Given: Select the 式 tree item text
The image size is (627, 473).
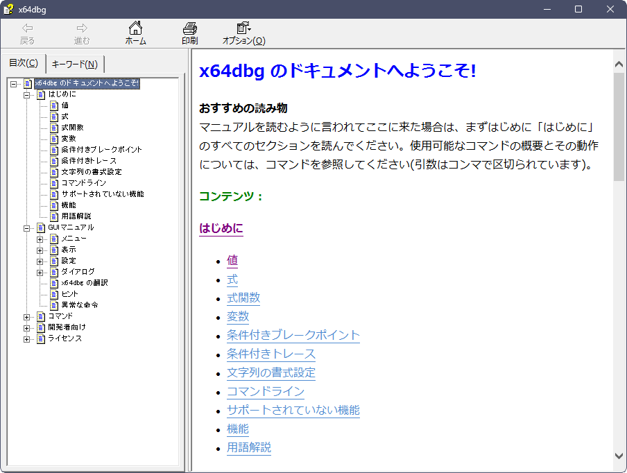Looking at the screenshot, I should pos(65,117).
